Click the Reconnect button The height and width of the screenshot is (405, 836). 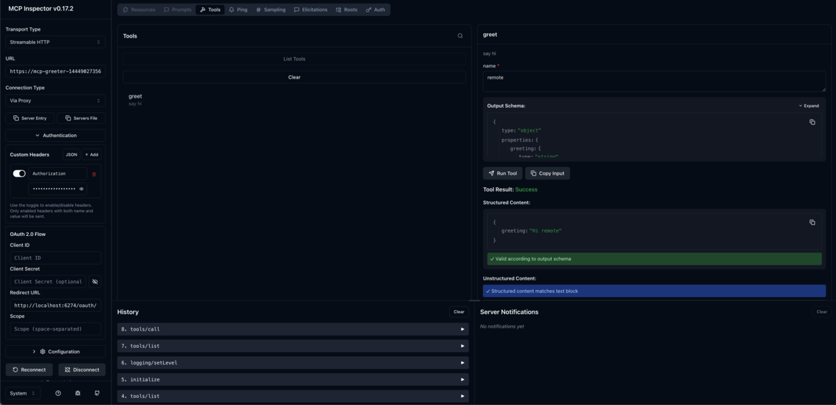[29, 370]
